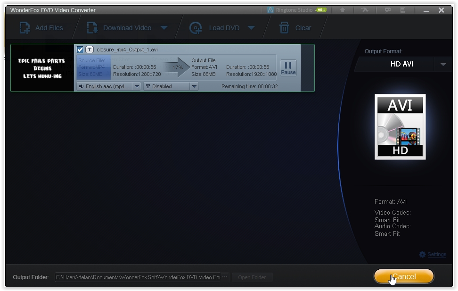Screen dimensions: 458x291
Task: Expand the Download Video dropdown arrow
Action: coord(164,28)
